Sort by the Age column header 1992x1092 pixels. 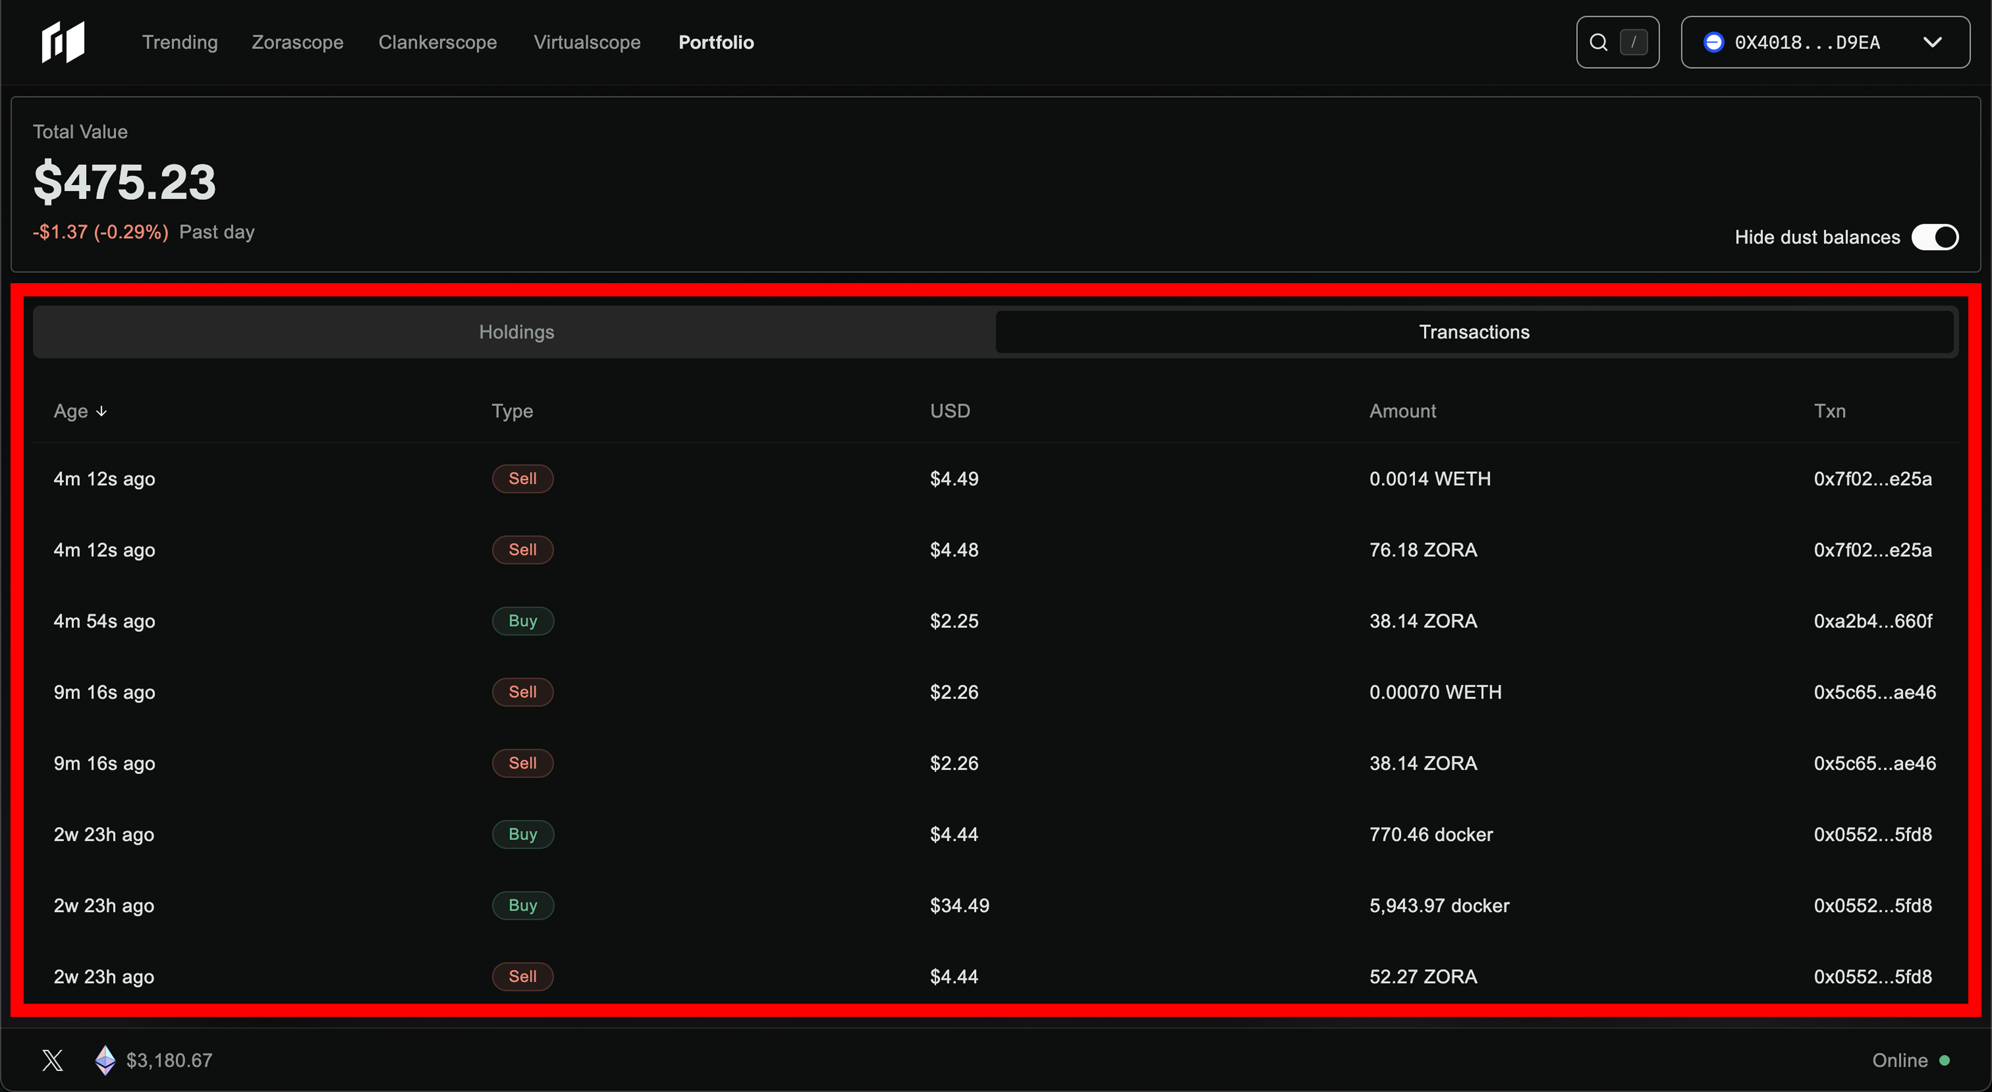coord(70,411)
